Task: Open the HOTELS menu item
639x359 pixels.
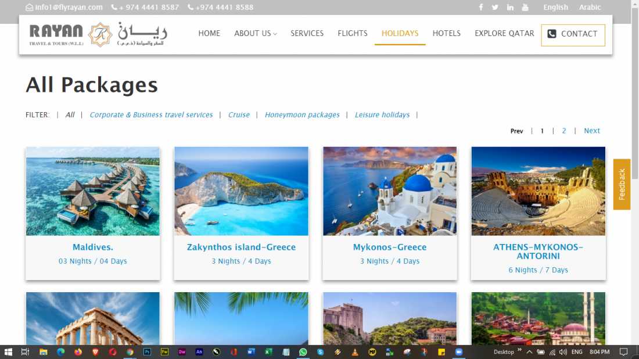Action: [446, 34]
